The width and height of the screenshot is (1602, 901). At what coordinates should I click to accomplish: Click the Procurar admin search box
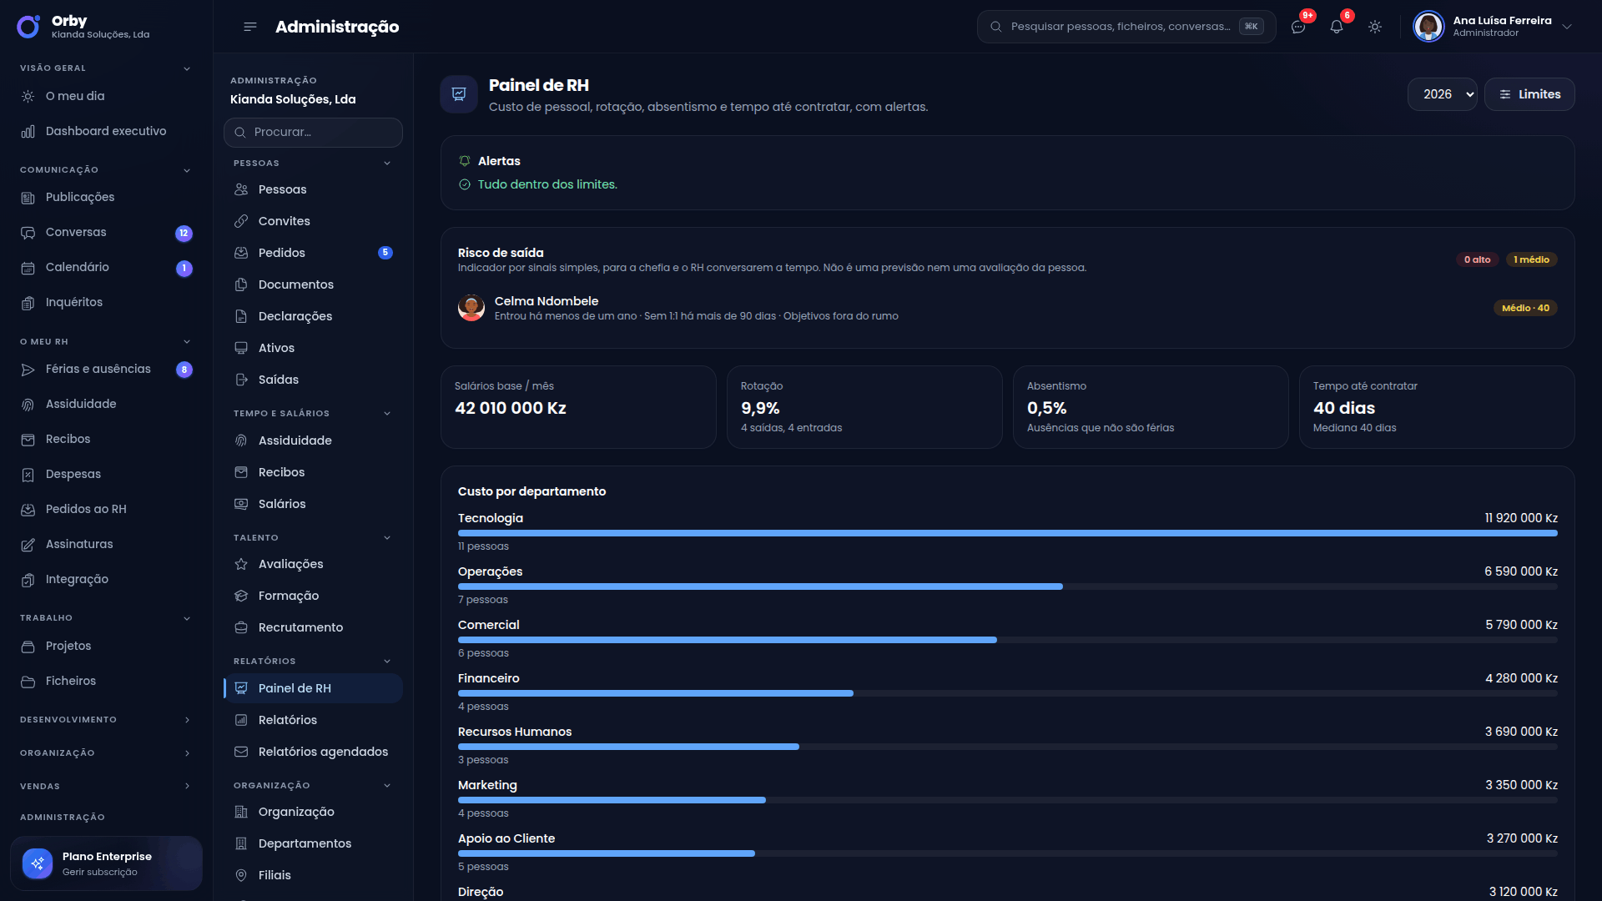313,132
